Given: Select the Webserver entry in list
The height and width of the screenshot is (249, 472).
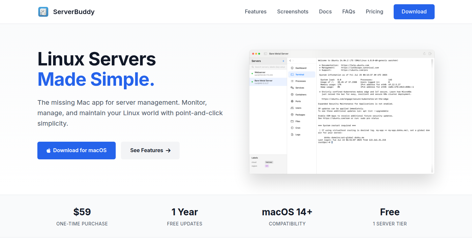Looking at the screenshot, I should pyautogui.click(x=268, y=74).
